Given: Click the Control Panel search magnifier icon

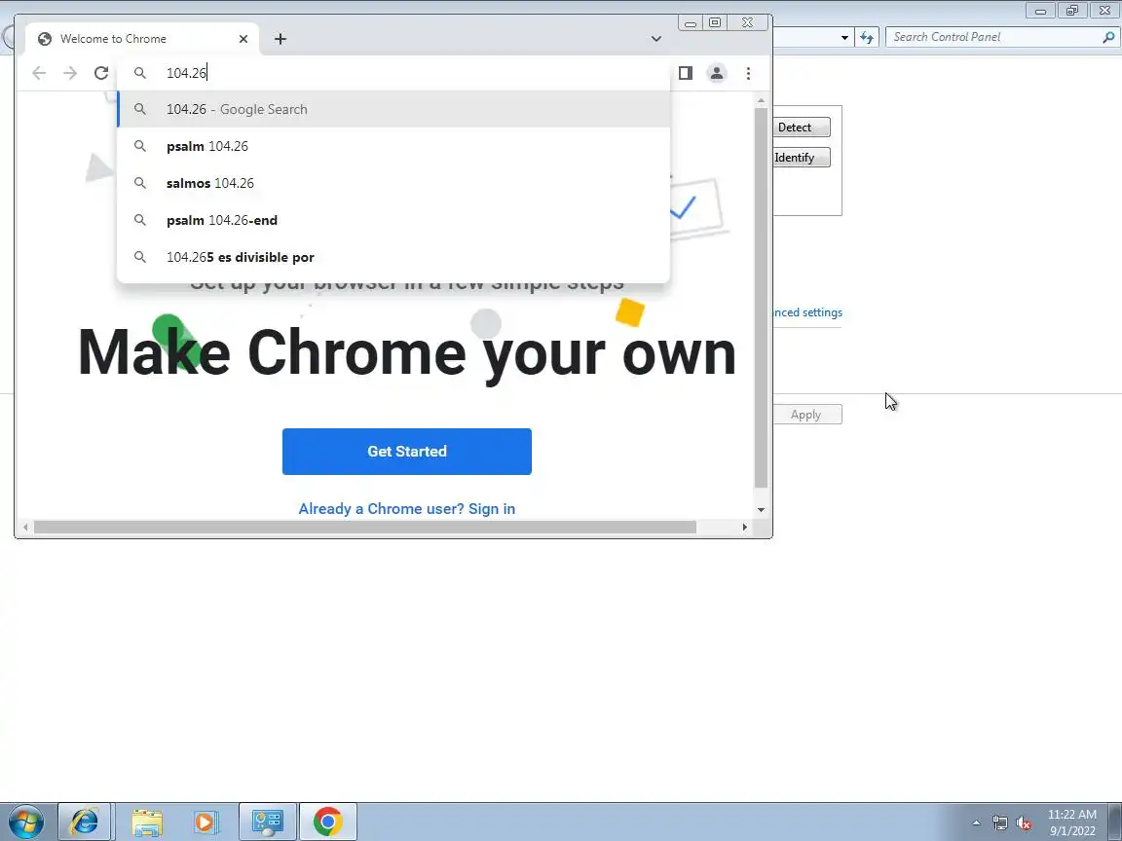Looking at the screenshot, I should click(x=1108, y=37).
